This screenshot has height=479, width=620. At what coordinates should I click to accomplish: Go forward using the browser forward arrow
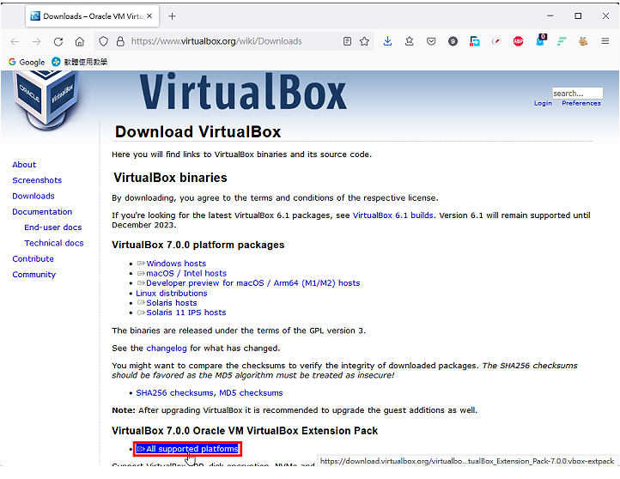pos(36,41)
